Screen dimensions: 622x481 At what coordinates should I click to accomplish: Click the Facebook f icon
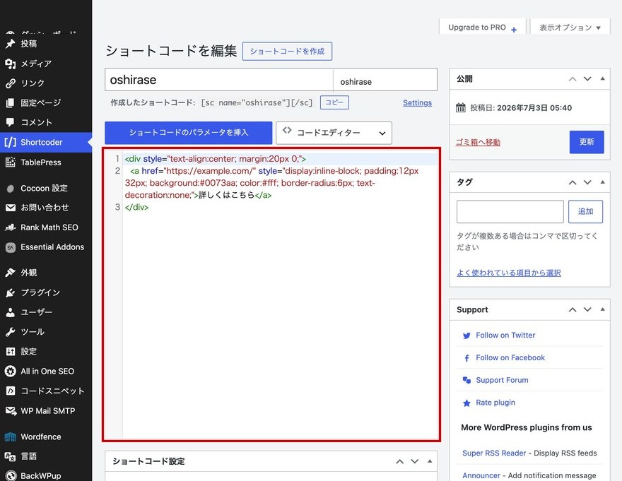pos(466,358)
